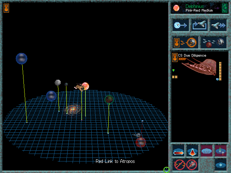Toggle the grid height lines button
The image size is (231, 173).
coord(221,151)
